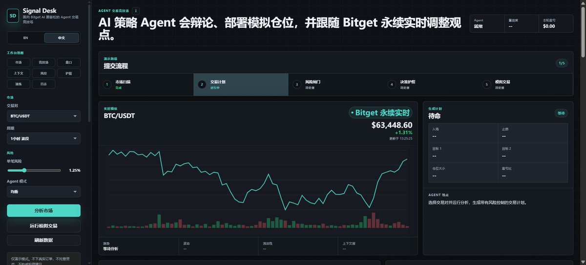Click the SD Signal Desk logo icon
The height and width of the screenshot is (265, 586).
(x=12, y=16)
